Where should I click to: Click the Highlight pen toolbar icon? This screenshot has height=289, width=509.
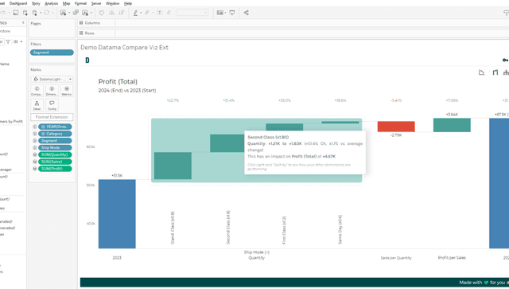136,13
